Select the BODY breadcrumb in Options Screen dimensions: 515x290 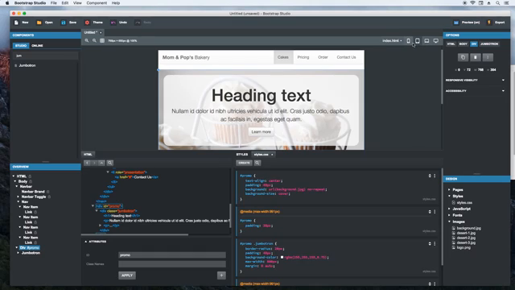click(463, 43)
